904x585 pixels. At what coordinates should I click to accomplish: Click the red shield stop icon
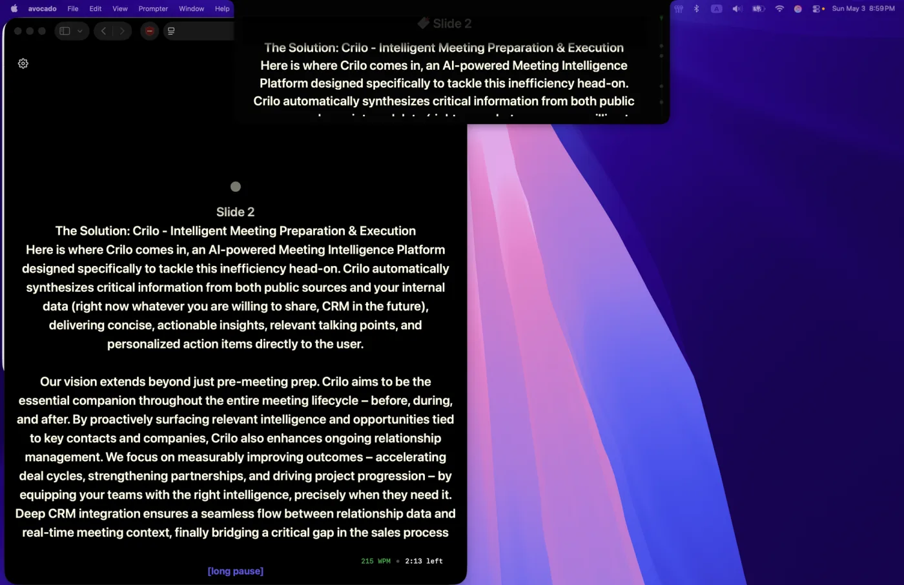coord(149,31)
